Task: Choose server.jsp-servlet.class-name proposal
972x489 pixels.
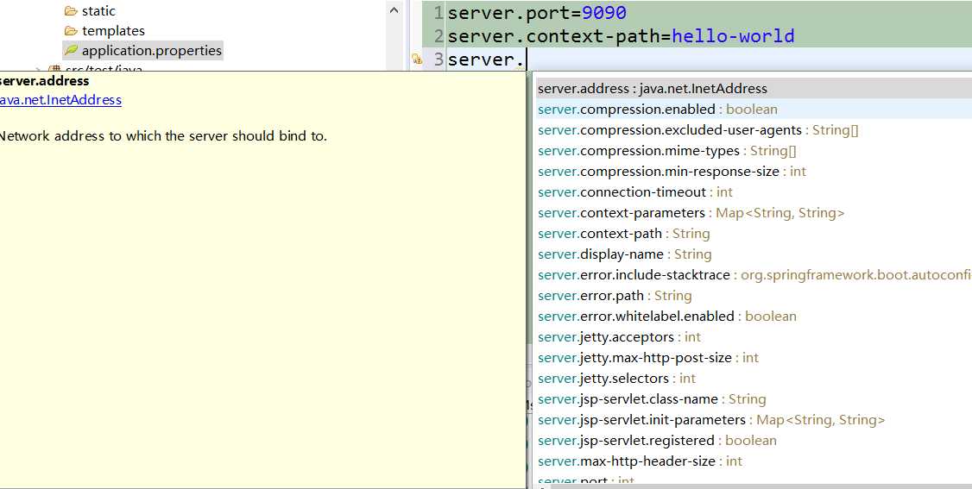Action: 754,399
